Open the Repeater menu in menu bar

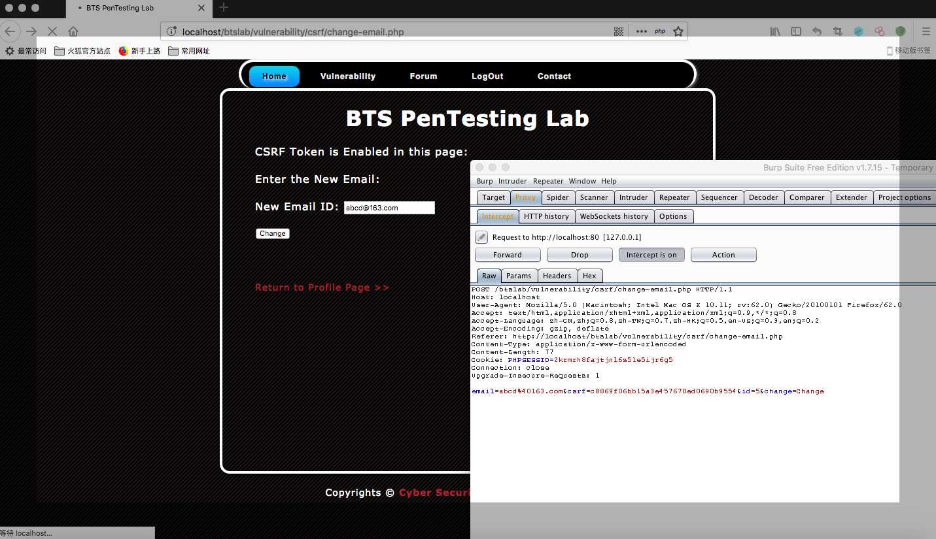548,181
